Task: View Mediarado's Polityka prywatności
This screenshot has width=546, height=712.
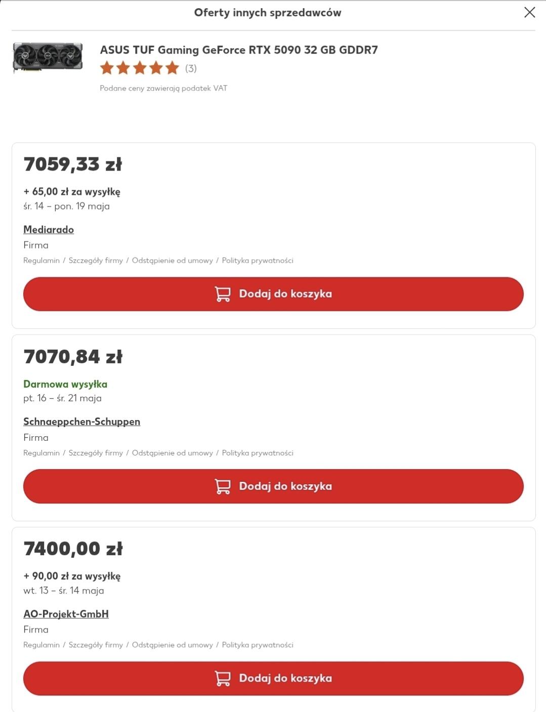Action: 258,261
